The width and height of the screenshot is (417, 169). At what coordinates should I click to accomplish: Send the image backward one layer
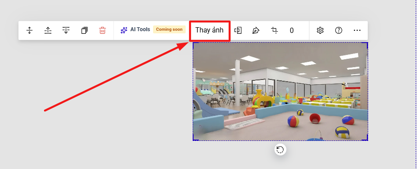click(x=66, y=31)
